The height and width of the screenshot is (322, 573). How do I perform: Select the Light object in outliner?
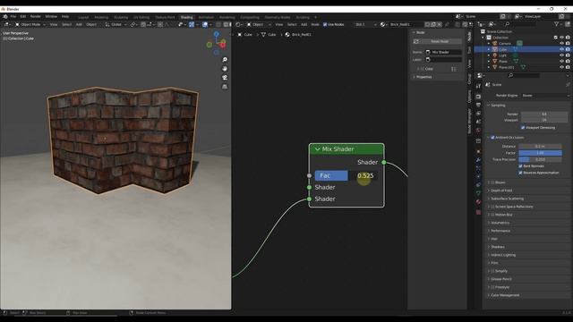click(x=503, y=55)
